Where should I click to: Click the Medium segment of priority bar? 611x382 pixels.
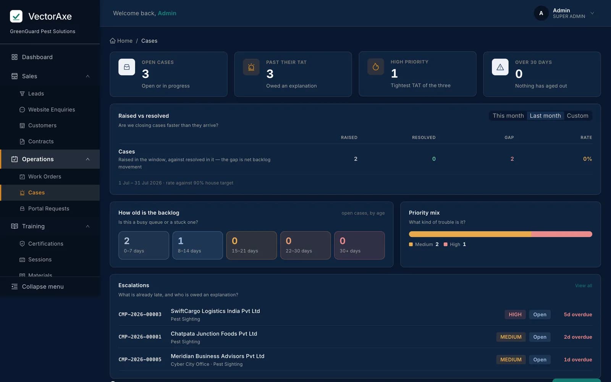470,234
